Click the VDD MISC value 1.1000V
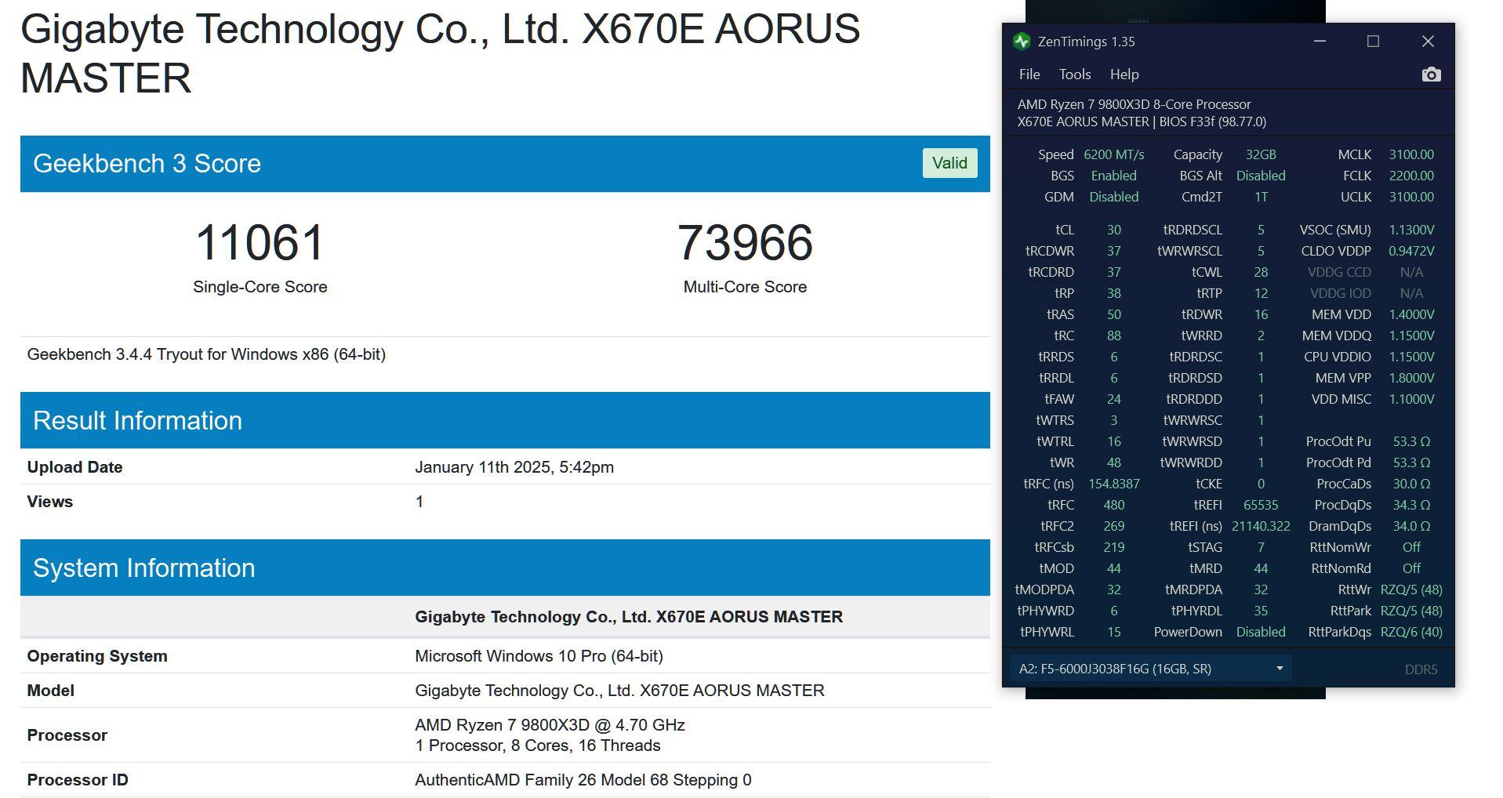 pyautogui.click(x=1411, y=399)
